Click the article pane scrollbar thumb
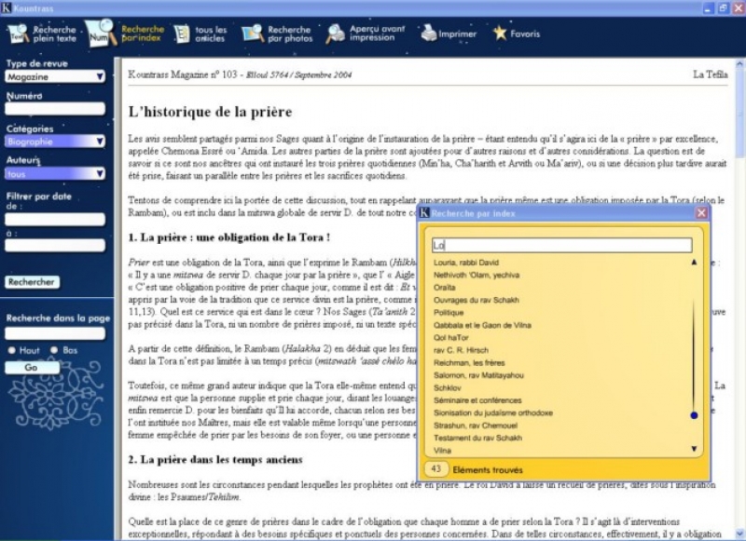Screen dimensions: 746x541 [739, 112]
